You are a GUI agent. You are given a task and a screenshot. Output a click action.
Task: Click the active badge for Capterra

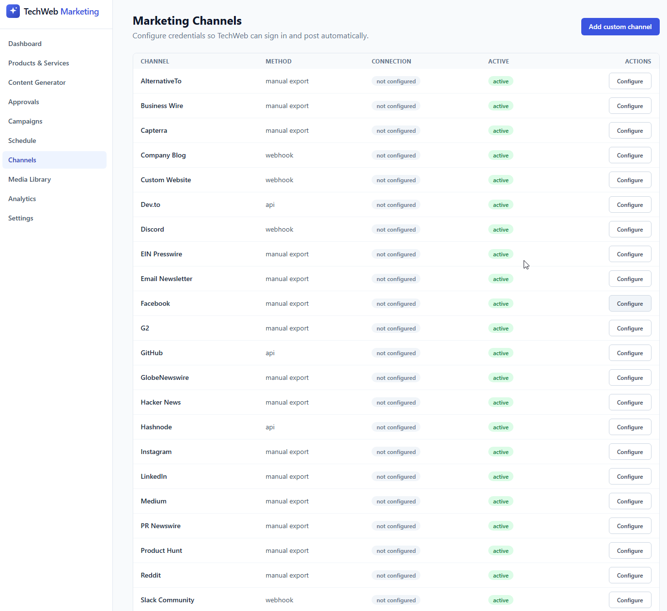pos(500,131)
